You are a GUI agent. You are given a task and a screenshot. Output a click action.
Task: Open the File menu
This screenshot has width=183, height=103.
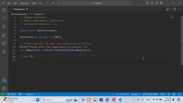(9, 3)
